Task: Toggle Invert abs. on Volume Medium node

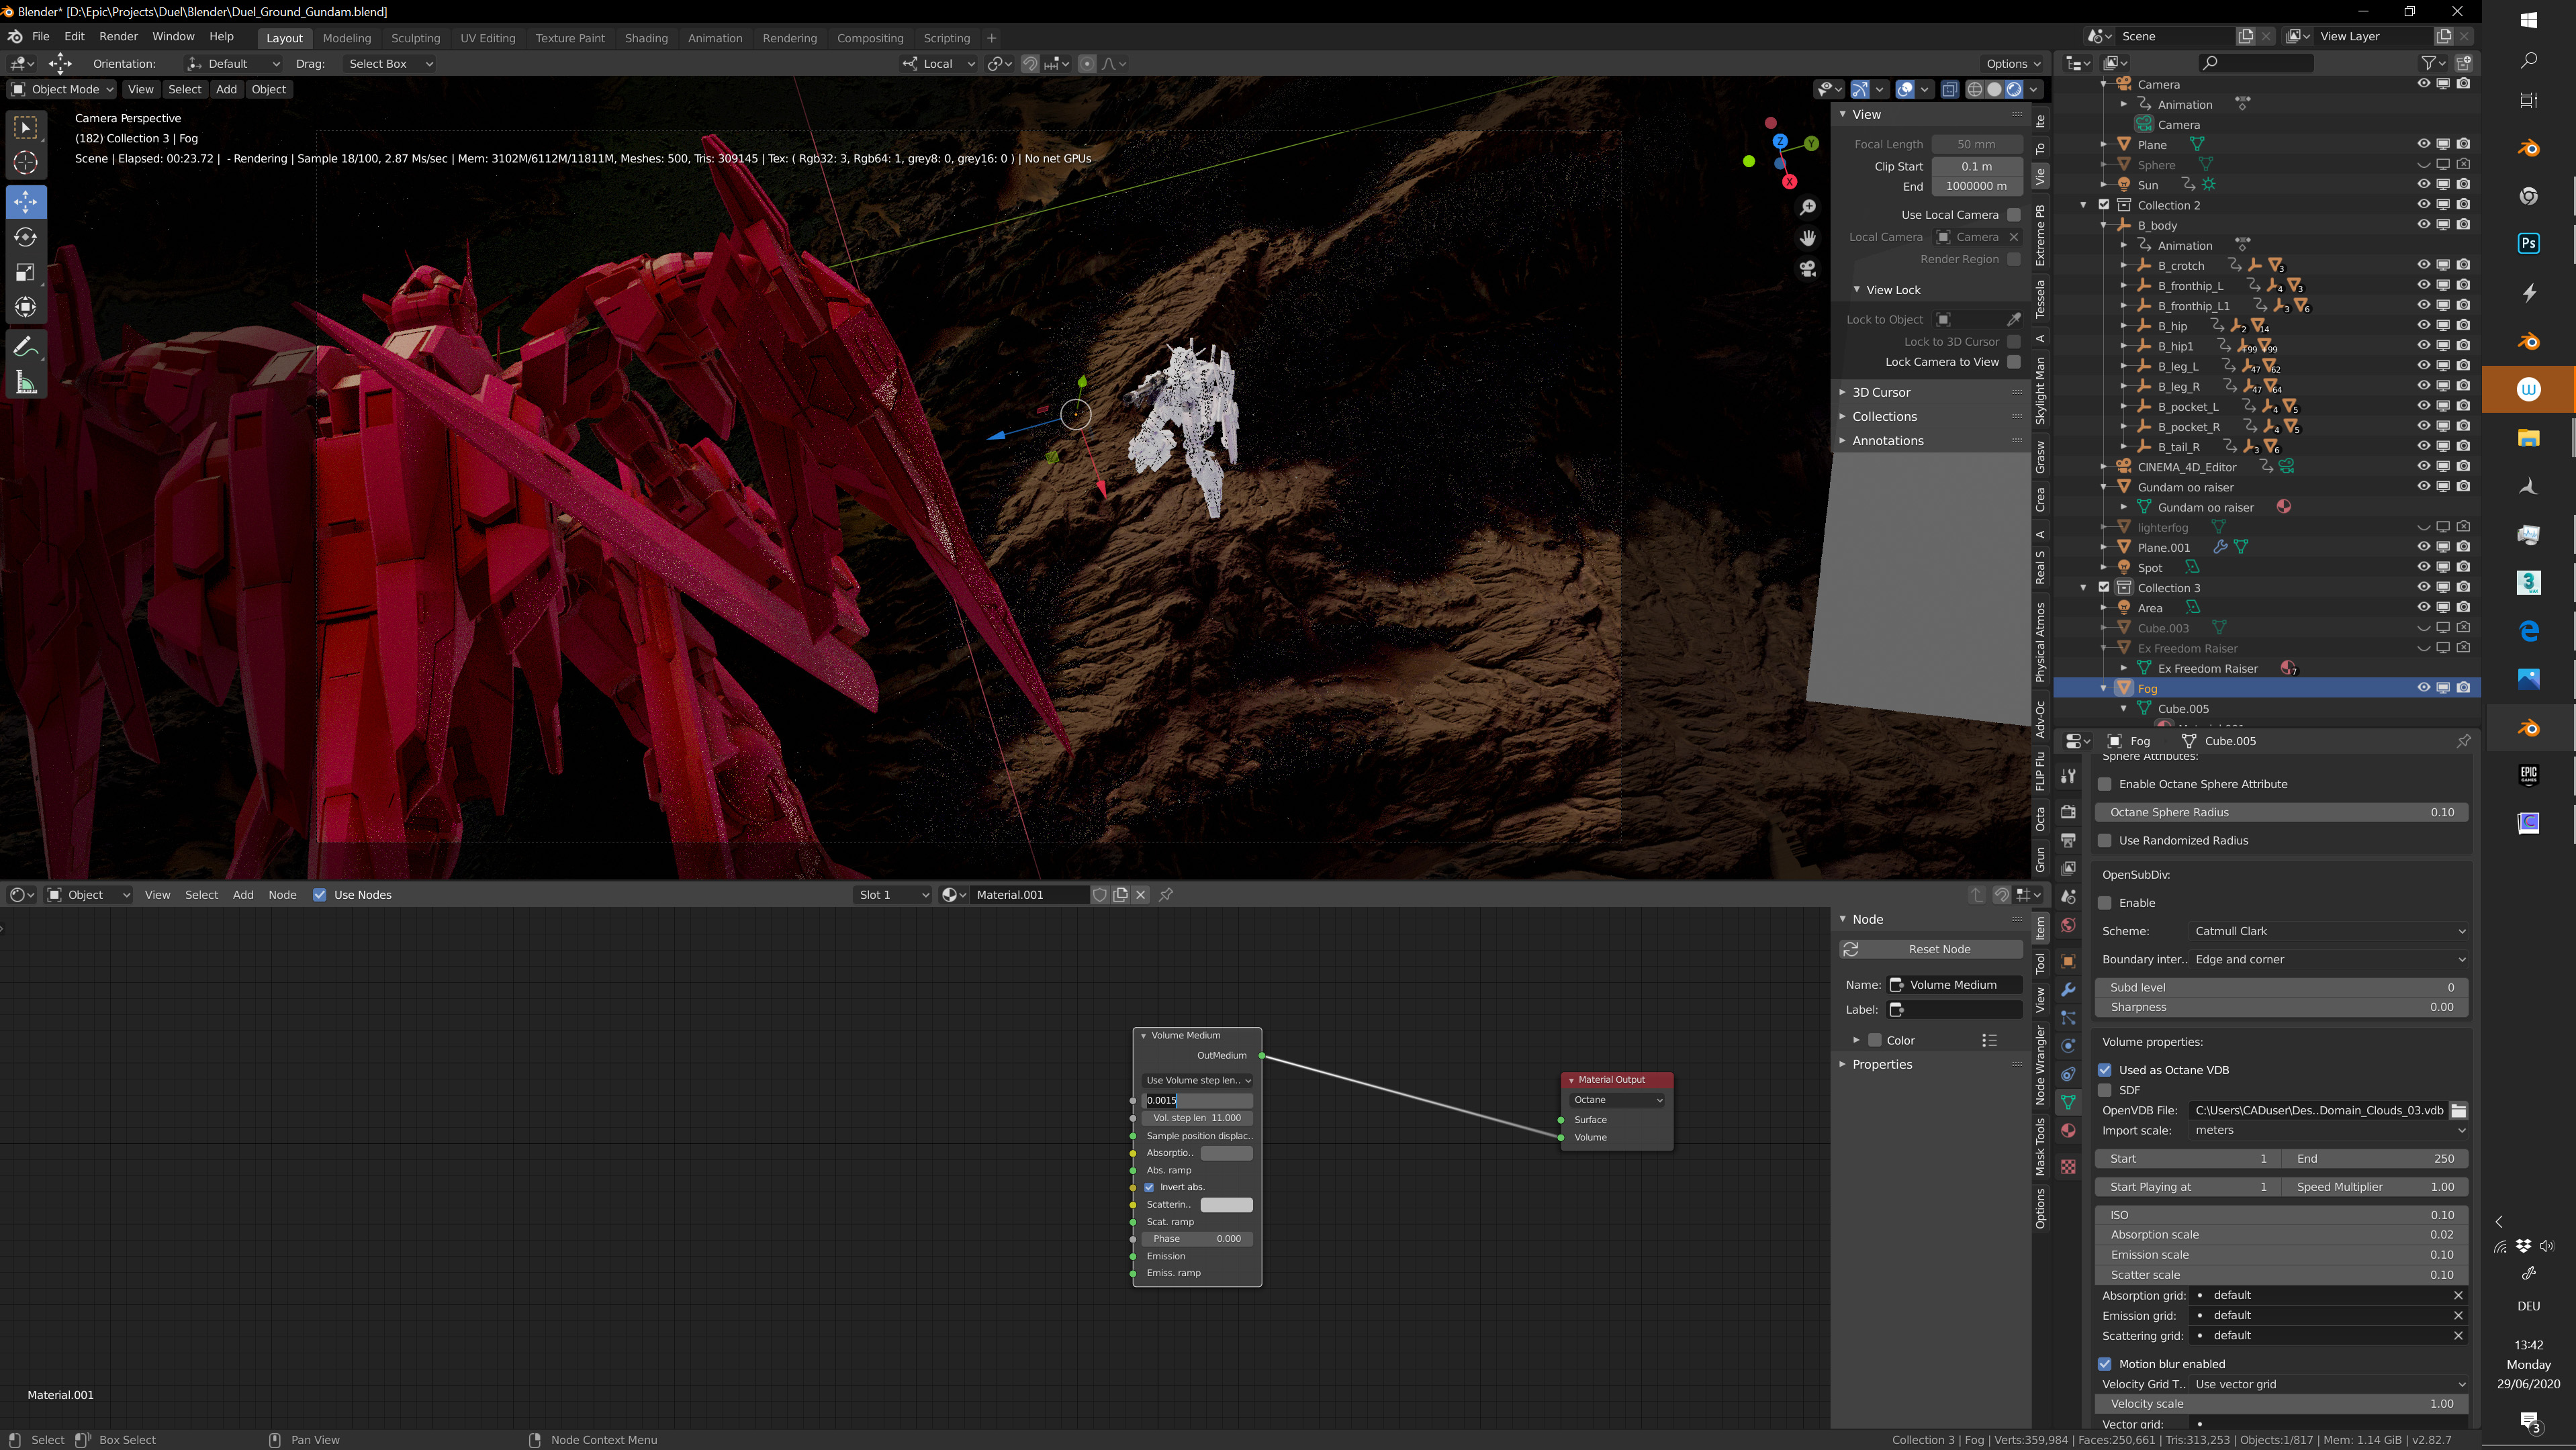Action: click(x=1149, y=1187)
